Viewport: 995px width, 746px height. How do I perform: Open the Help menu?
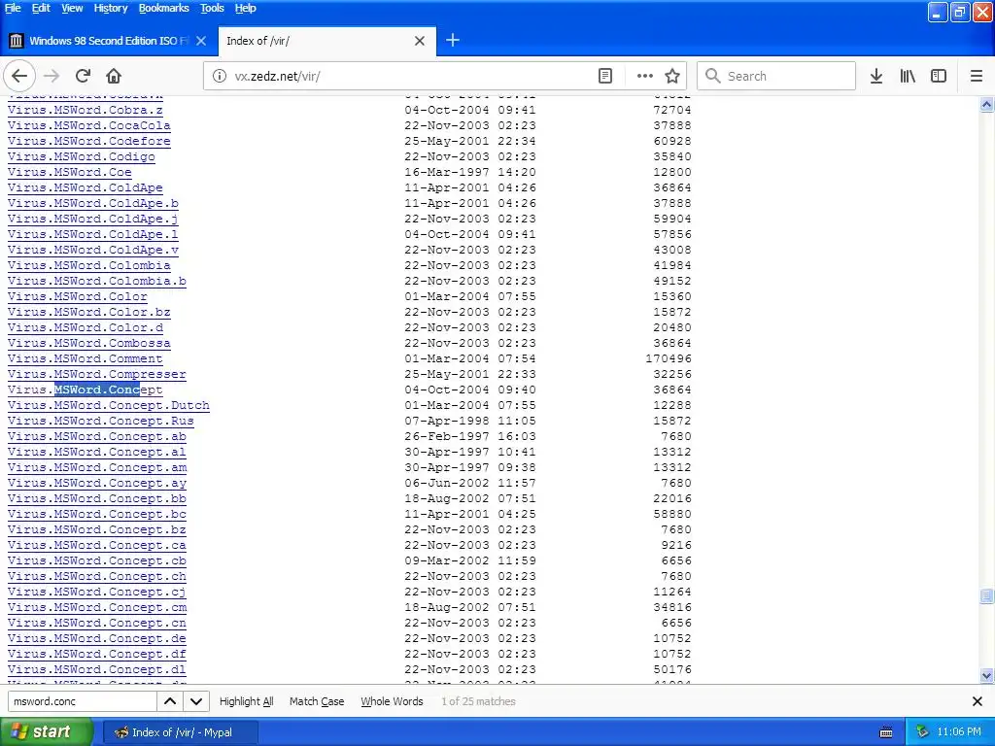(x=246, y=8)
